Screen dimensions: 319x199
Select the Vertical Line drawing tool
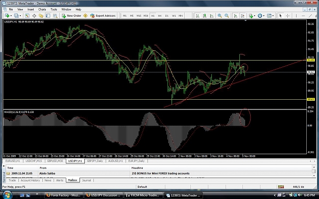[296, 16]
